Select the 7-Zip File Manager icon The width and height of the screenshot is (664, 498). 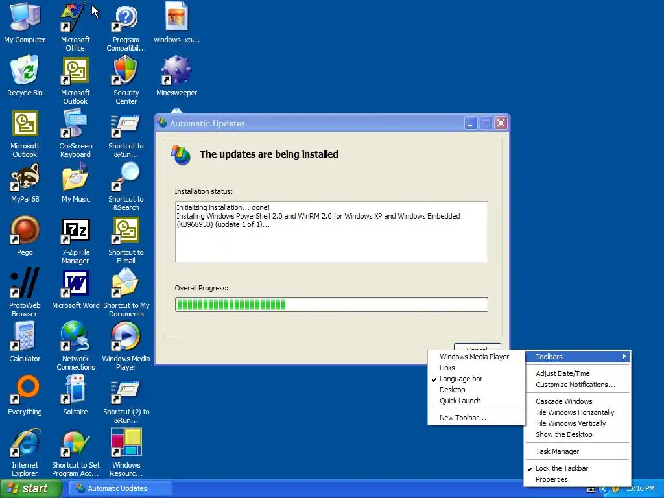coord(75,231)
